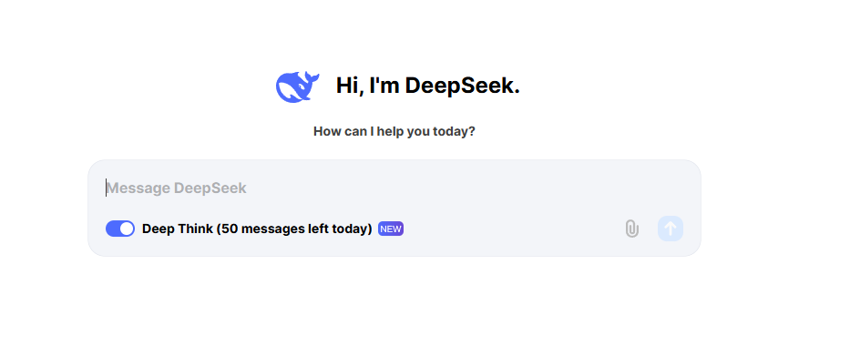Click the white knob of the Deep Think switch

127,229
